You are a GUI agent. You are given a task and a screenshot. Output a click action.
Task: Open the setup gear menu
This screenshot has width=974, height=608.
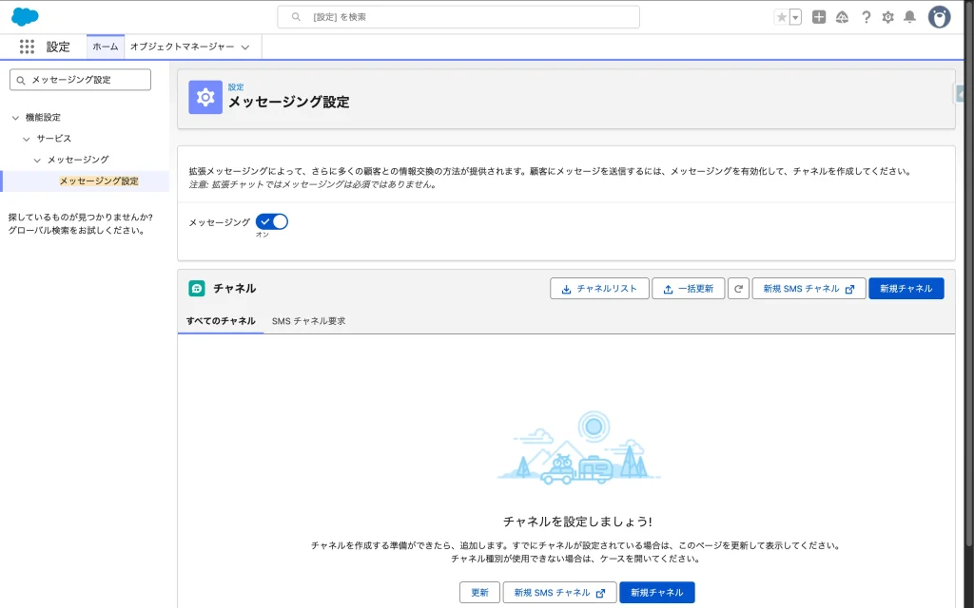click(x=888, y=17)
